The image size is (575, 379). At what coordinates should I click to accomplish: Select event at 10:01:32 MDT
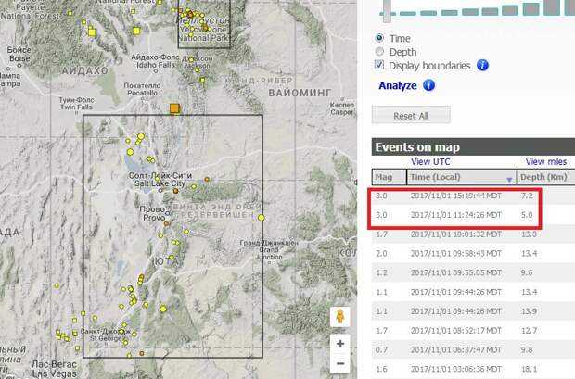point(473,234)
